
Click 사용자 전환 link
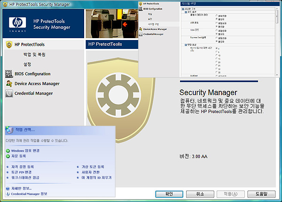click(91, 172)
